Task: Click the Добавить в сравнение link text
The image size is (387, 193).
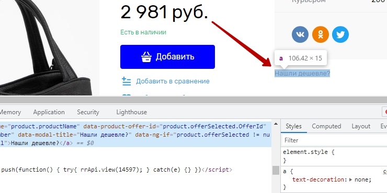Action: [x=173, y=81]
